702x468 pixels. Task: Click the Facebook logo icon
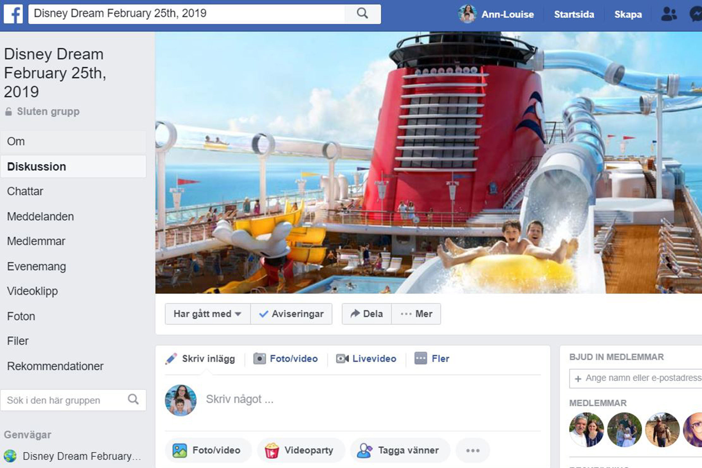point(13,14)
